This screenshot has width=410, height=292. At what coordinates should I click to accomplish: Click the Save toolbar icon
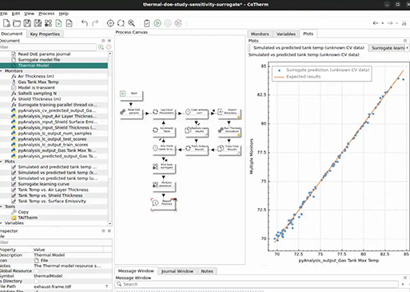tap(27, 23)
